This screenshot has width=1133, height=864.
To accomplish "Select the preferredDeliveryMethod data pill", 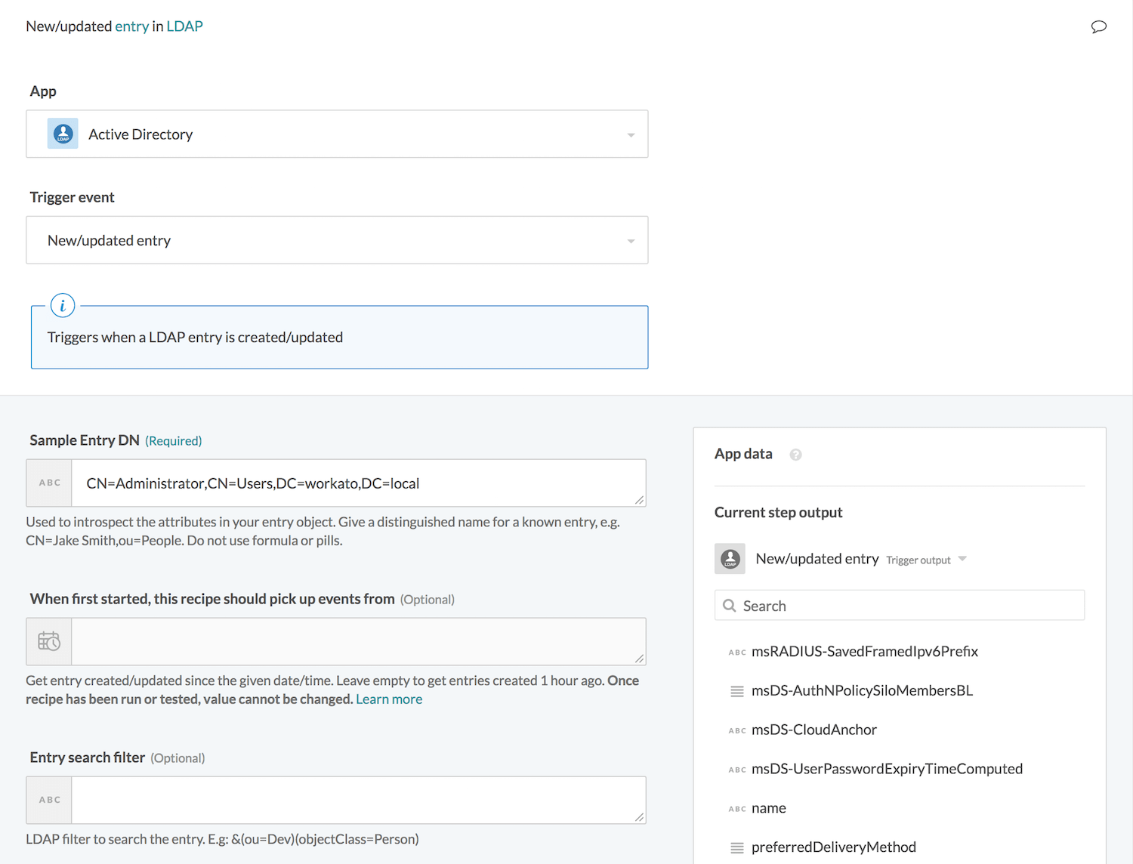I will click(x=833, y=847).
